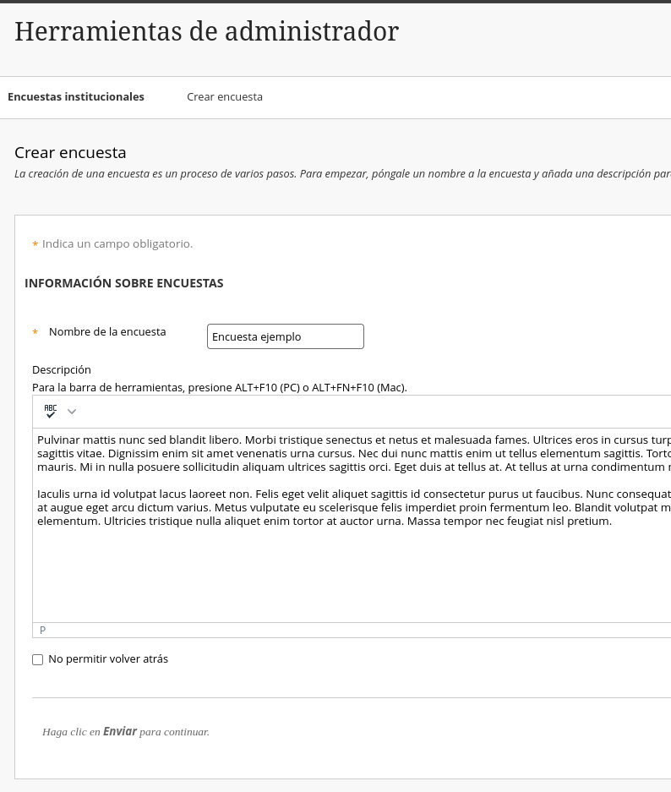Open the spell check language dropdown arrow
The image size is (671, 792).
(72, 412)
